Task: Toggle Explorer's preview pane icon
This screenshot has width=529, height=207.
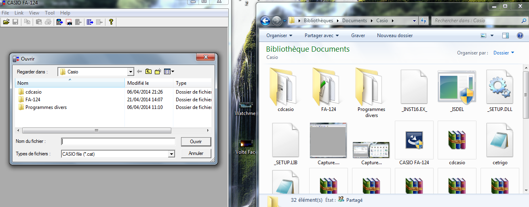Action: tap(506, 36)
